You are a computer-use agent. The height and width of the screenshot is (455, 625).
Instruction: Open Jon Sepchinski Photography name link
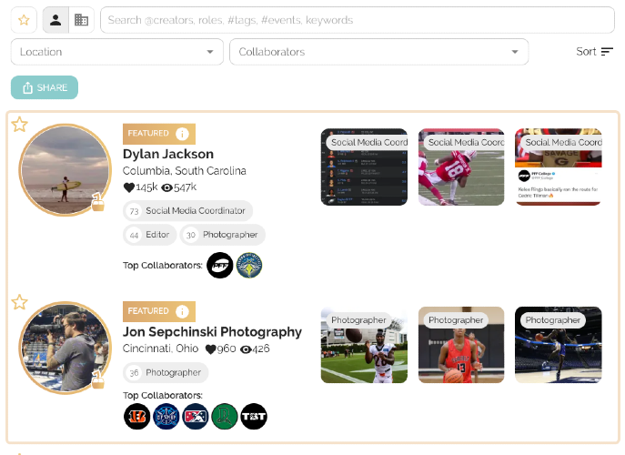click(212, 332)
